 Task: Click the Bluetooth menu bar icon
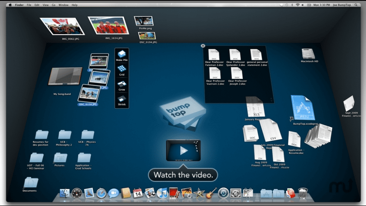[292, 5]
